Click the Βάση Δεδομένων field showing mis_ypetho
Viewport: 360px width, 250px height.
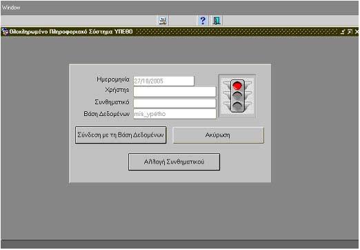click(174, 114)
